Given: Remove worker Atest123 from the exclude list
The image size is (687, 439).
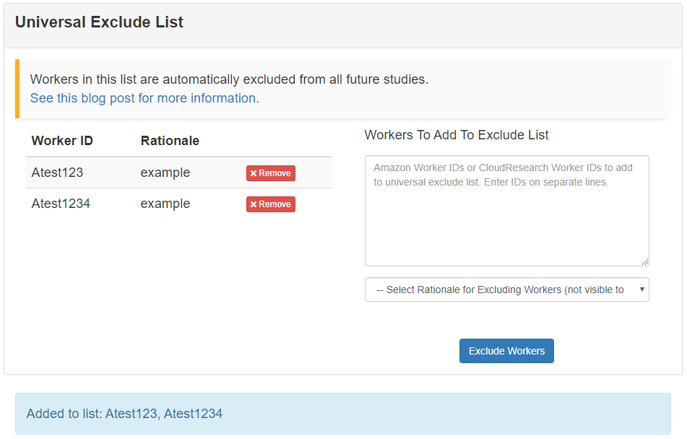Looking at the screenshot, I should [270, 173].
